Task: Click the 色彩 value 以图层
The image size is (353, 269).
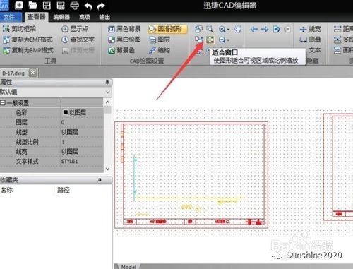Action: point(82,112)
